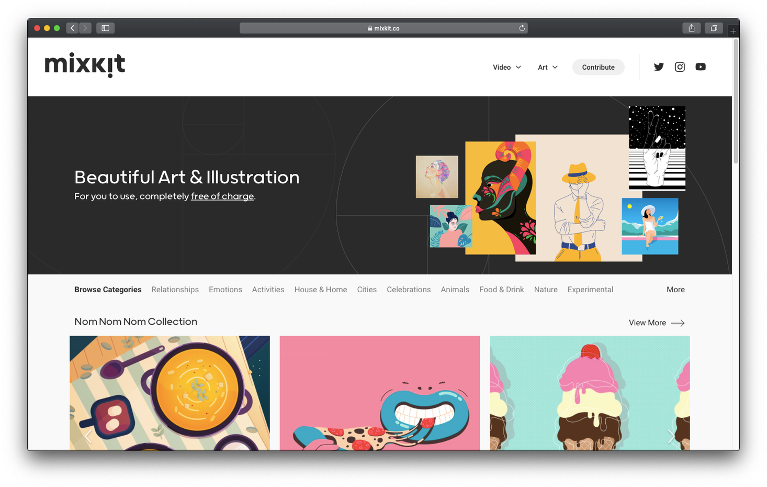Select the Food & Drink category
767x487 pixels.
[501, 290]
